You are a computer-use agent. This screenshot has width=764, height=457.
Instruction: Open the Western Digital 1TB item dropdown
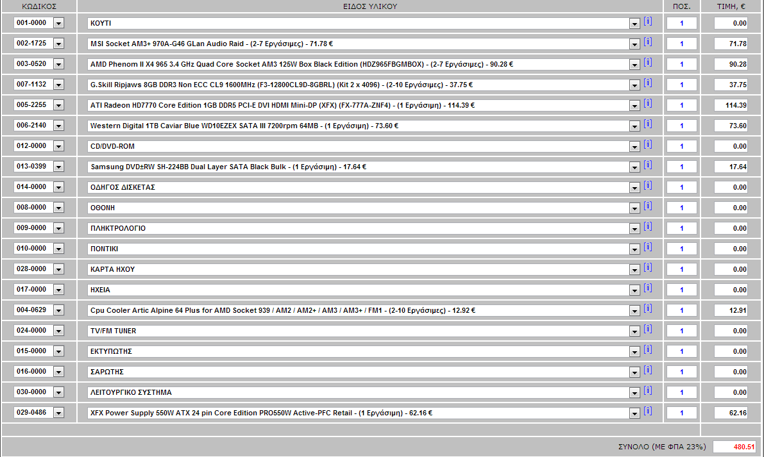click(x=634, y=126)
